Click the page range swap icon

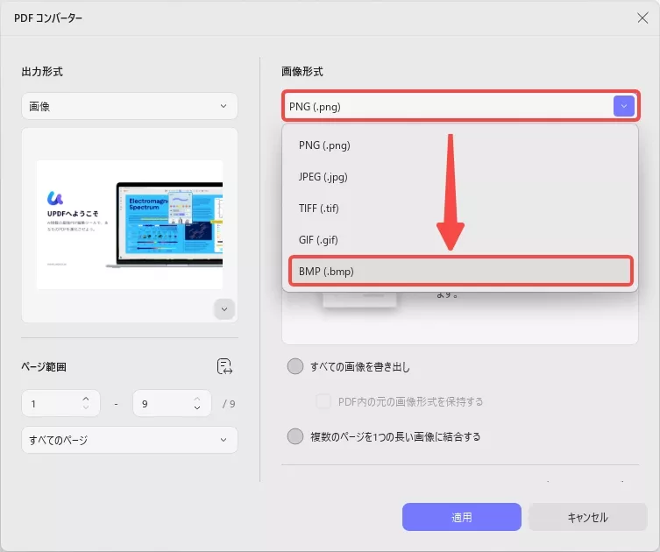click(x=224, y=366)
